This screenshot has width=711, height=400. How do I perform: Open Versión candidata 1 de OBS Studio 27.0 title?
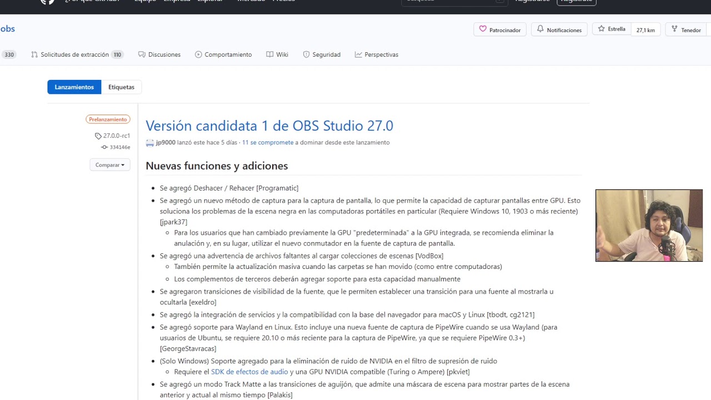click(269, 126)
